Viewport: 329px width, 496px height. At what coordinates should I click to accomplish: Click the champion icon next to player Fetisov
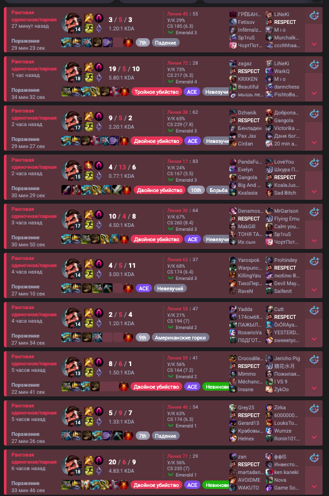click(233, 22)
